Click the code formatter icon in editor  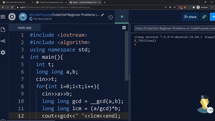click(124, 28)
